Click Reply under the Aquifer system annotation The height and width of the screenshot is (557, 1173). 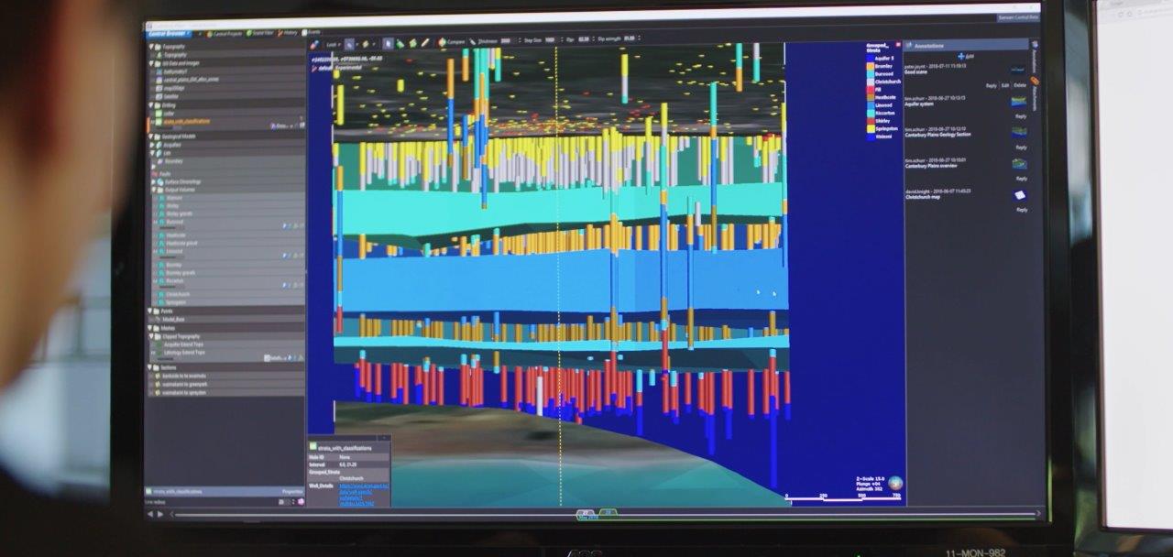[x=1021, y=116]
